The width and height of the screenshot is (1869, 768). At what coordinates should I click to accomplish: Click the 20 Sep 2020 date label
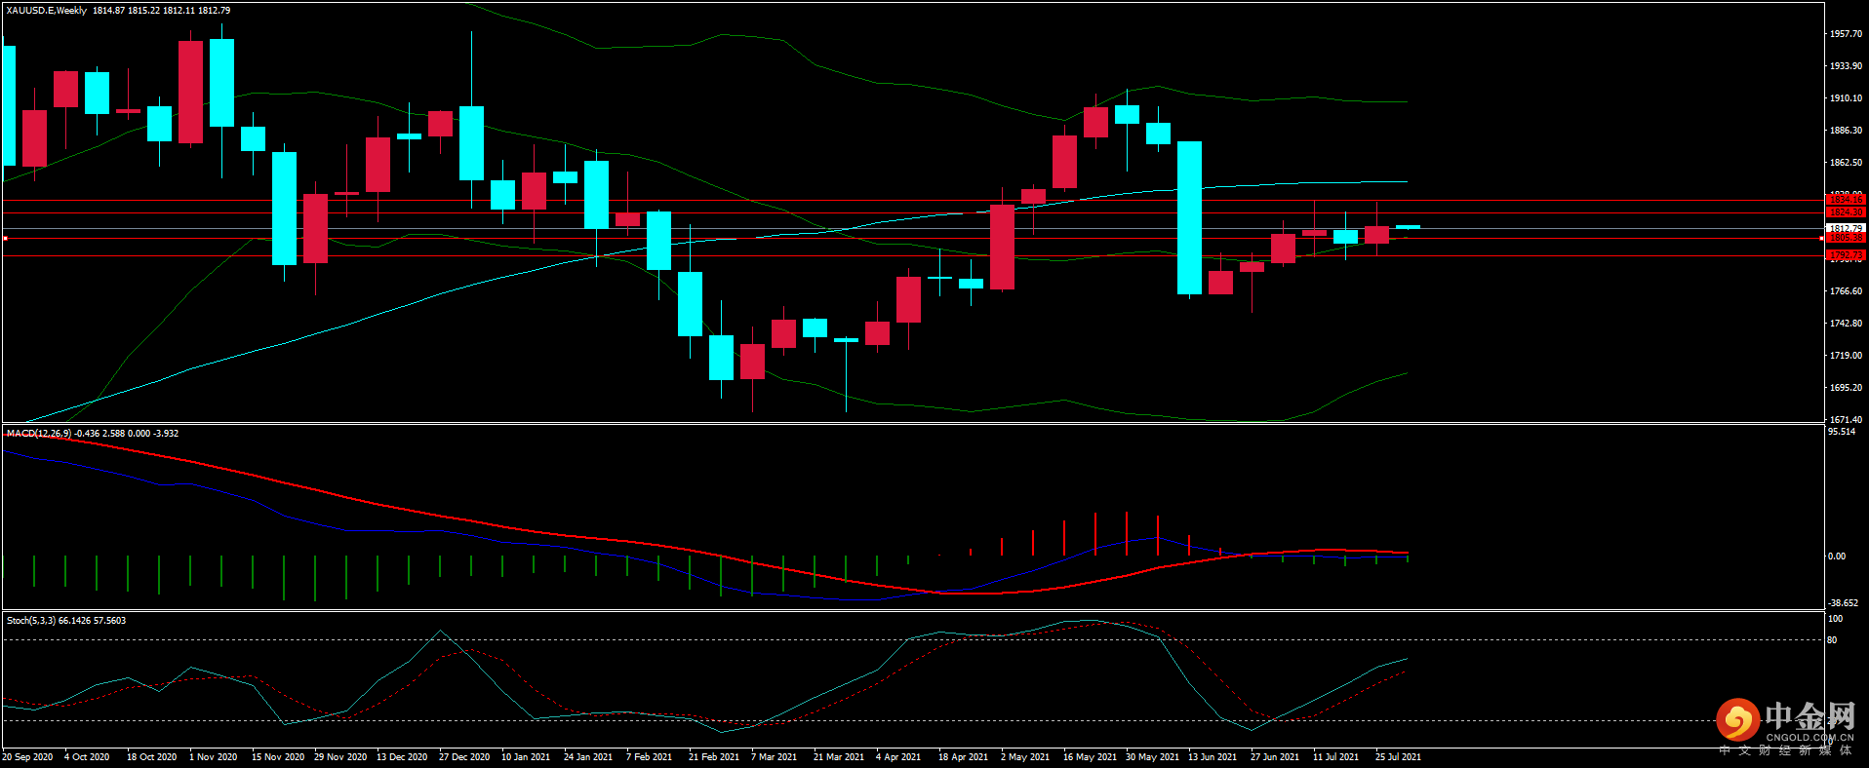pyautogui.click(x=27, y=757)
